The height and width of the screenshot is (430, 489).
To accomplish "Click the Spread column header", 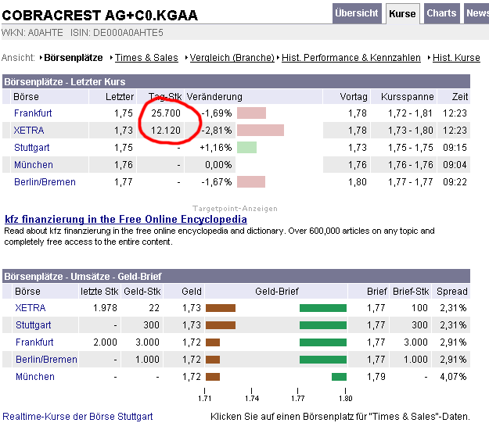I will point(452,292).
